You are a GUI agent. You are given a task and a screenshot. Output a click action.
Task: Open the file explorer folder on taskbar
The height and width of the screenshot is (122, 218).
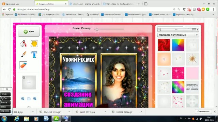27,119
